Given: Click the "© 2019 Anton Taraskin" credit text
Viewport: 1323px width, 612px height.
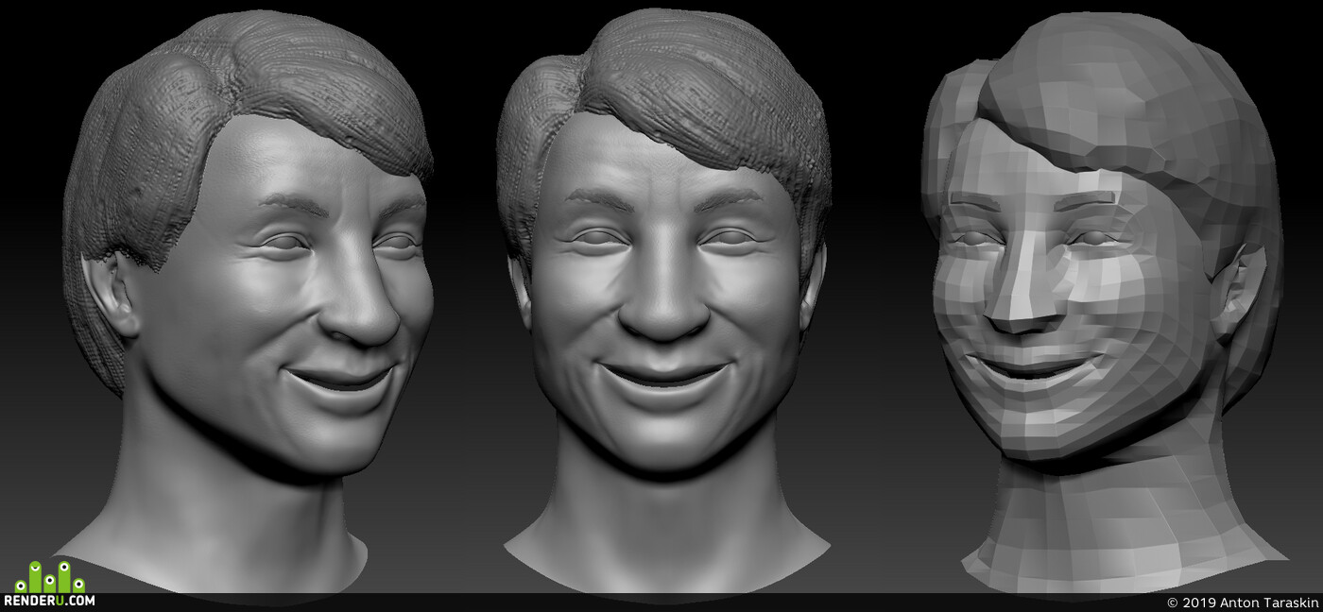Looking at the screenshot, I should pyautogui.click(x=1243, y=603).
